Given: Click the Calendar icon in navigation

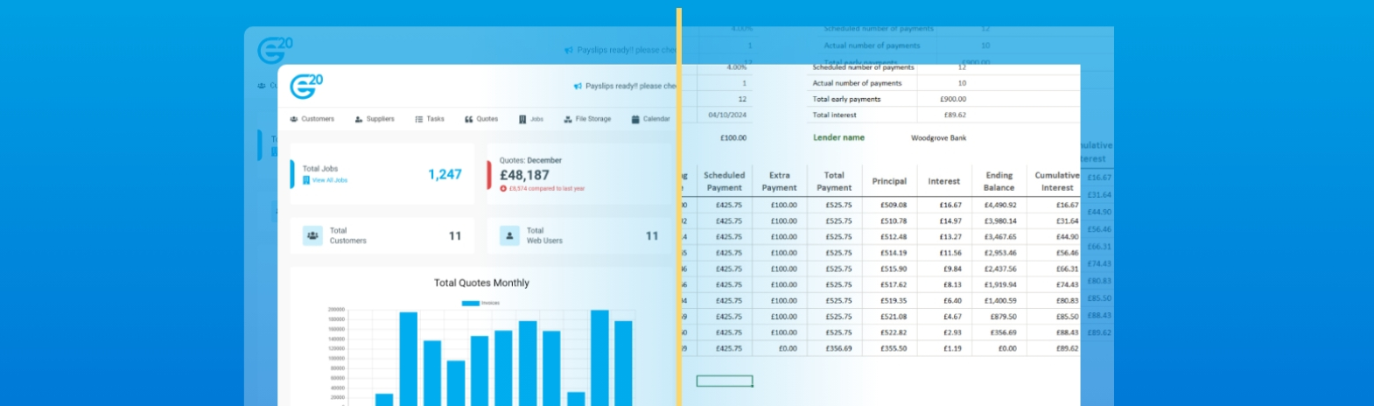Looking at the screenshot, I should 635,119.
